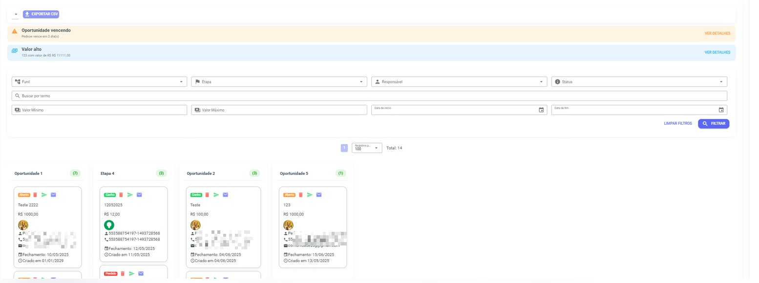Click the 'Aberto' status badge on '123'

(289, 195)
